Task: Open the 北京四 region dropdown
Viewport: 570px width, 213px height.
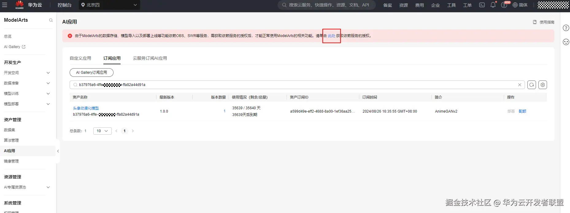Action: coord(110,5)
